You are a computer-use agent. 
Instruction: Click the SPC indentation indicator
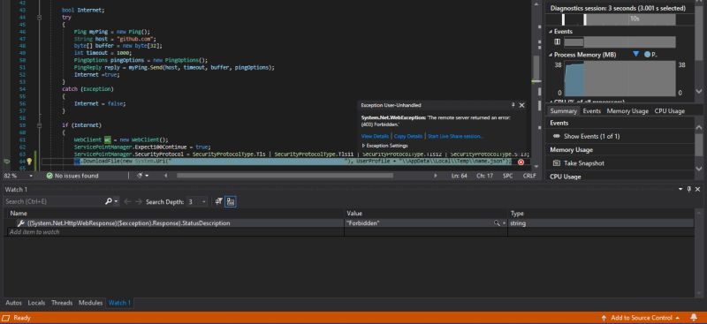click(x=507, y=176)
